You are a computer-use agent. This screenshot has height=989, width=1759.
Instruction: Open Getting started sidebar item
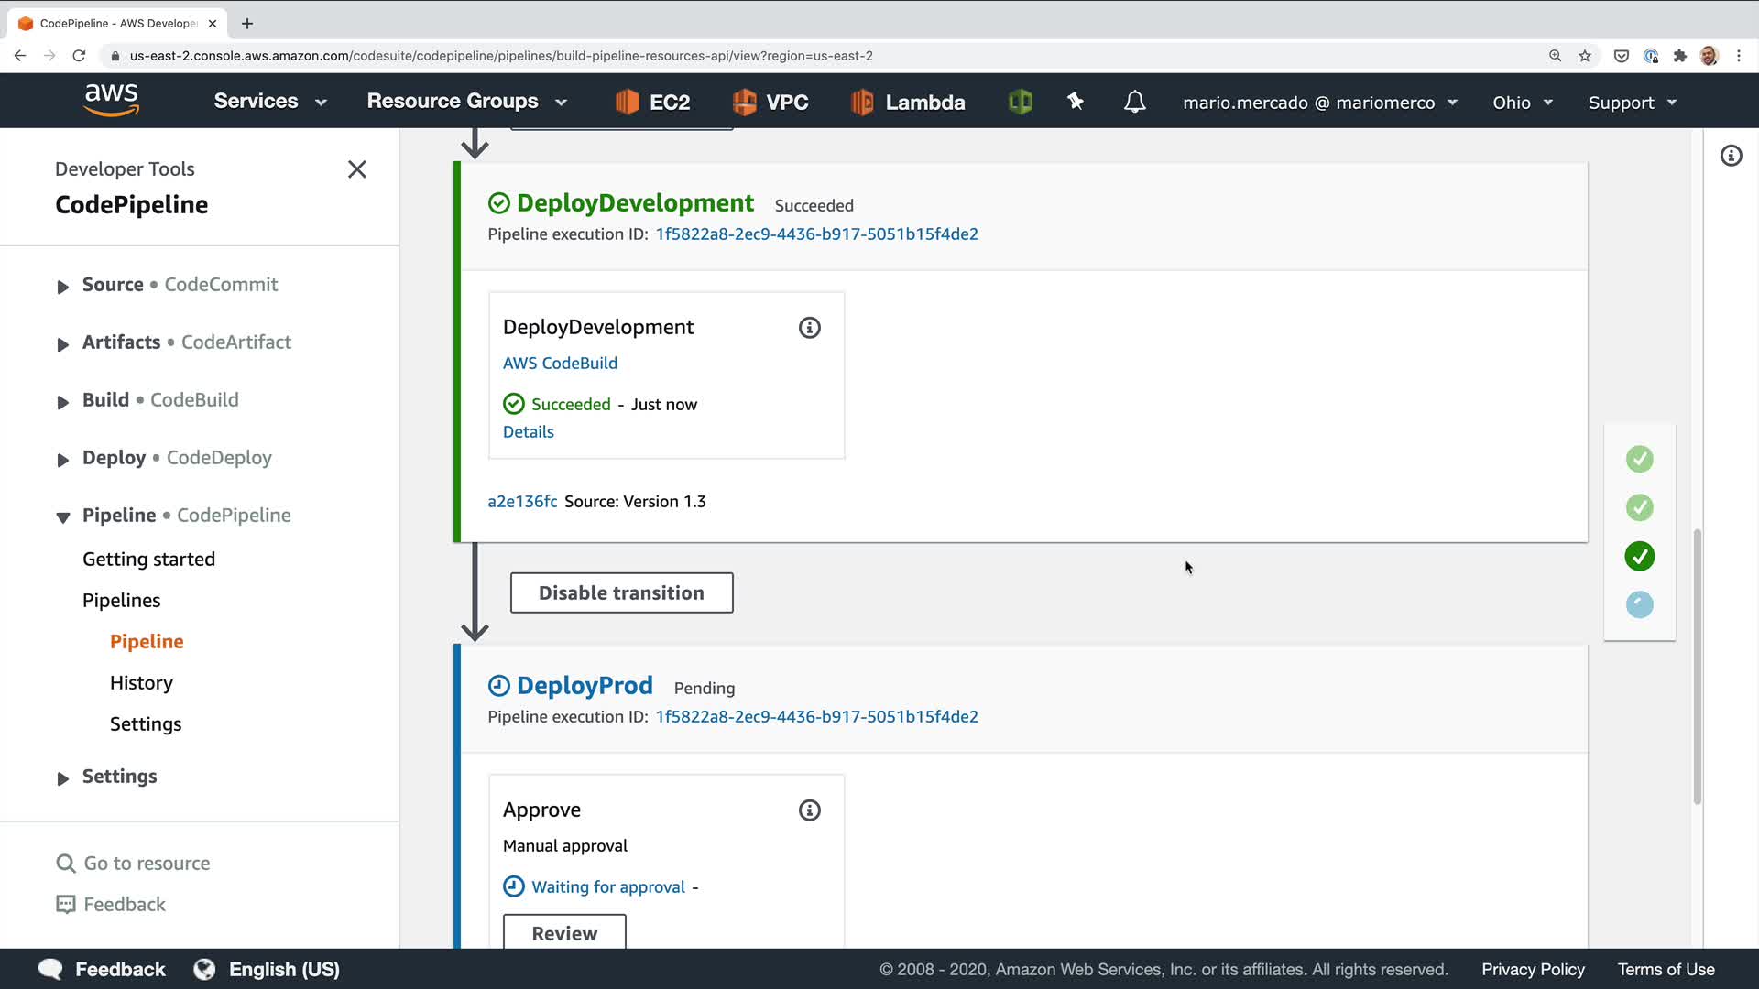tap(148, 560)
